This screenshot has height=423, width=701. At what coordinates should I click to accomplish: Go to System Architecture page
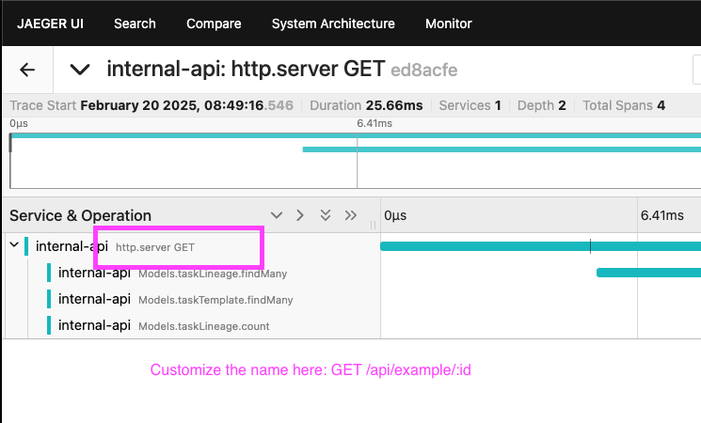(333, 23)
